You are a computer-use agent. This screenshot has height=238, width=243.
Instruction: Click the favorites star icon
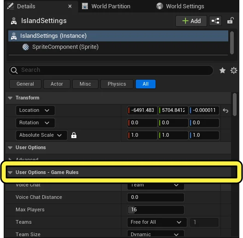(x=222, y=70)
